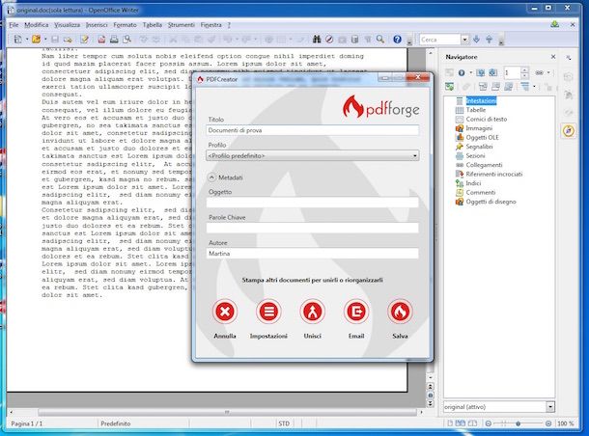Screen dimensions: 589x436
Task: Open the Open-file recent documents dropdown arrow
Action: coord(45,39)
